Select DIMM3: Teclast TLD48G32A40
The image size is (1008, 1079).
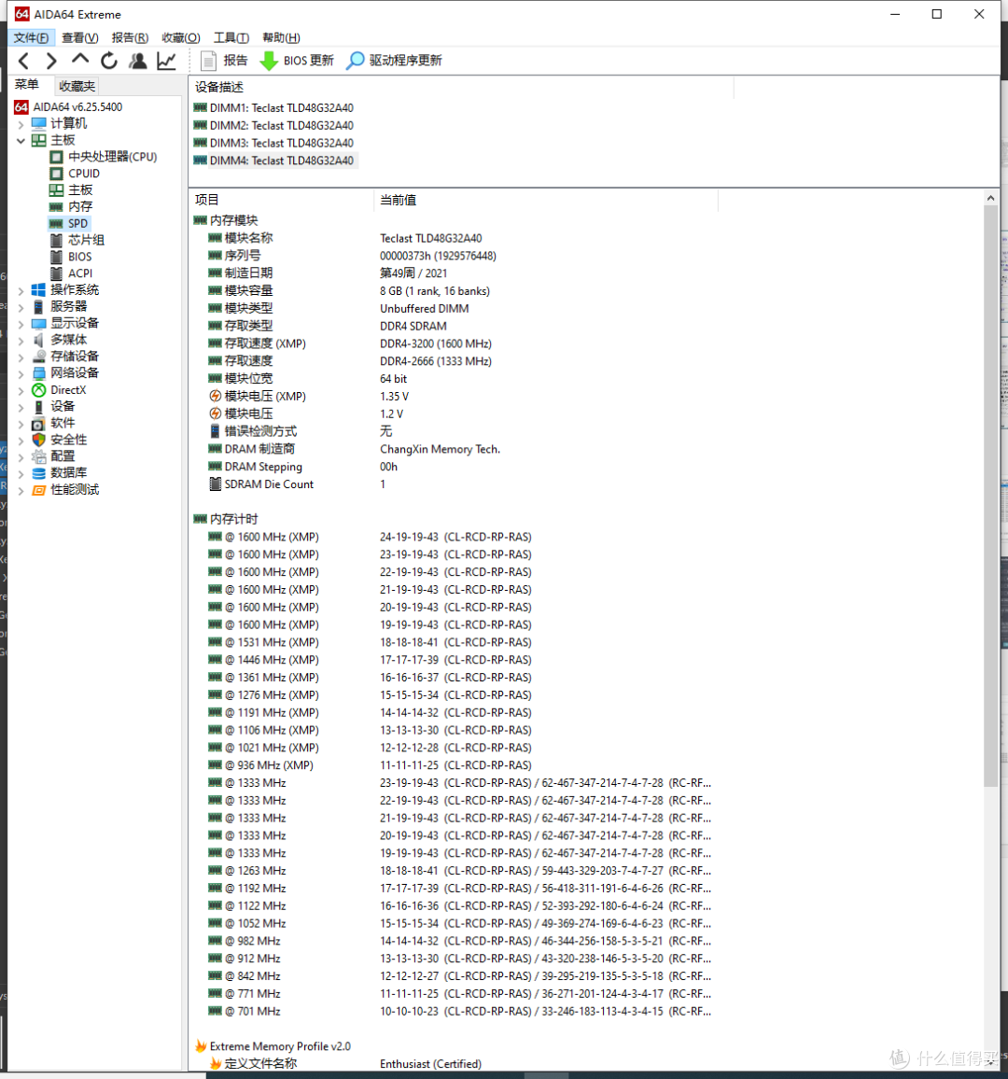point(273,143)
